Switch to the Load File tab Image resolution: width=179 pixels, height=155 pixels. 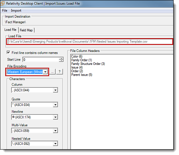pos(10,30)
